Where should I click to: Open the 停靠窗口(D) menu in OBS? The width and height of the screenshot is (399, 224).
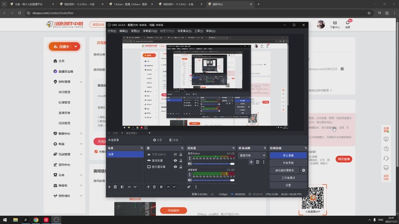(x=150, y=31)
